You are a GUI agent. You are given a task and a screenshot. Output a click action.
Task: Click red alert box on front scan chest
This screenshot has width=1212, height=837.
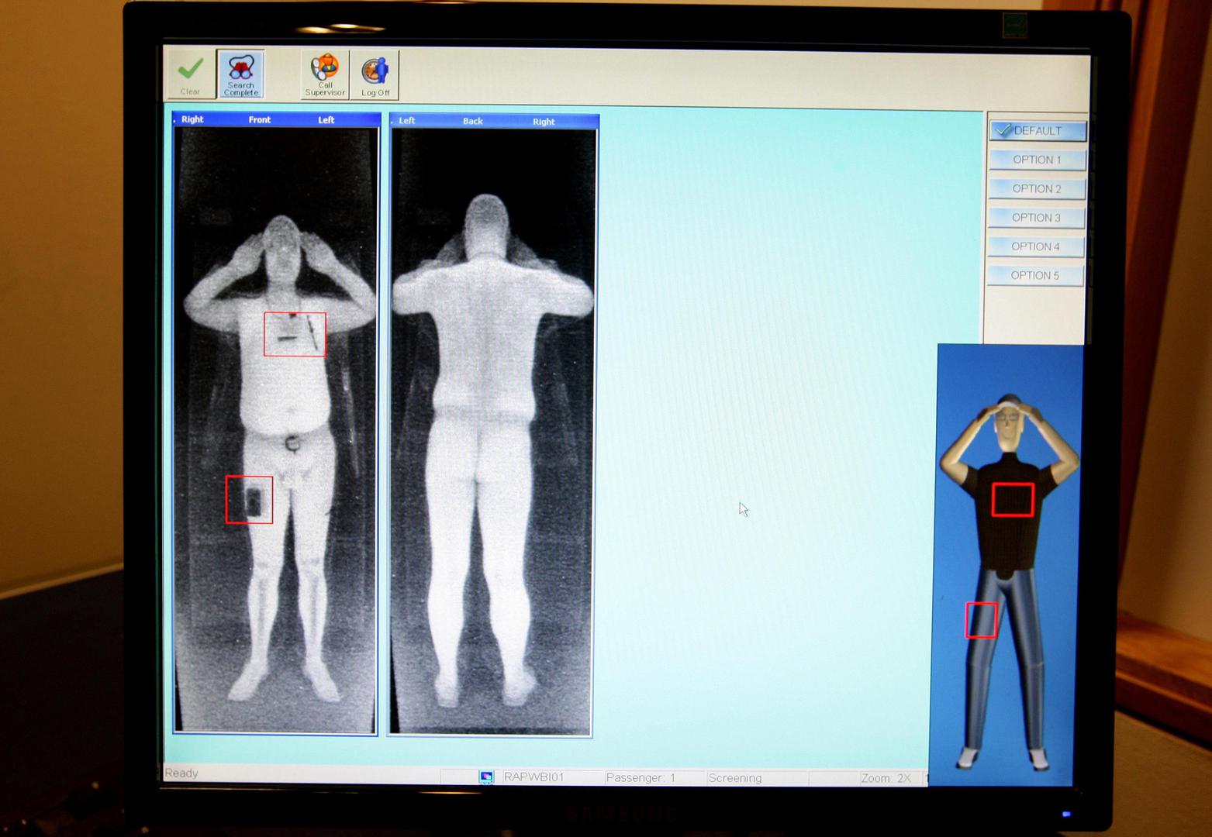tap(295, 334)
